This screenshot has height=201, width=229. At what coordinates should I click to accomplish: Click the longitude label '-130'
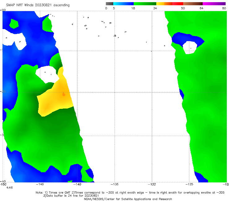point(152,184)
